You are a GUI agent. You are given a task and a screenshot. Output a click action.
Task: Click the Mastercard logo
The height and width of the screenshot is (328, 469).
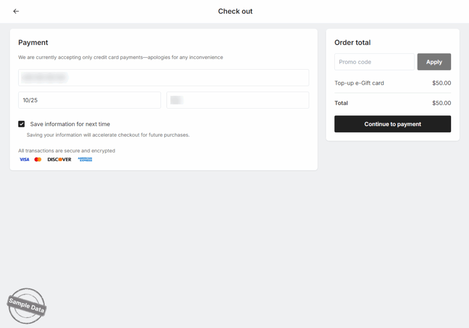(x=38, y=159)
